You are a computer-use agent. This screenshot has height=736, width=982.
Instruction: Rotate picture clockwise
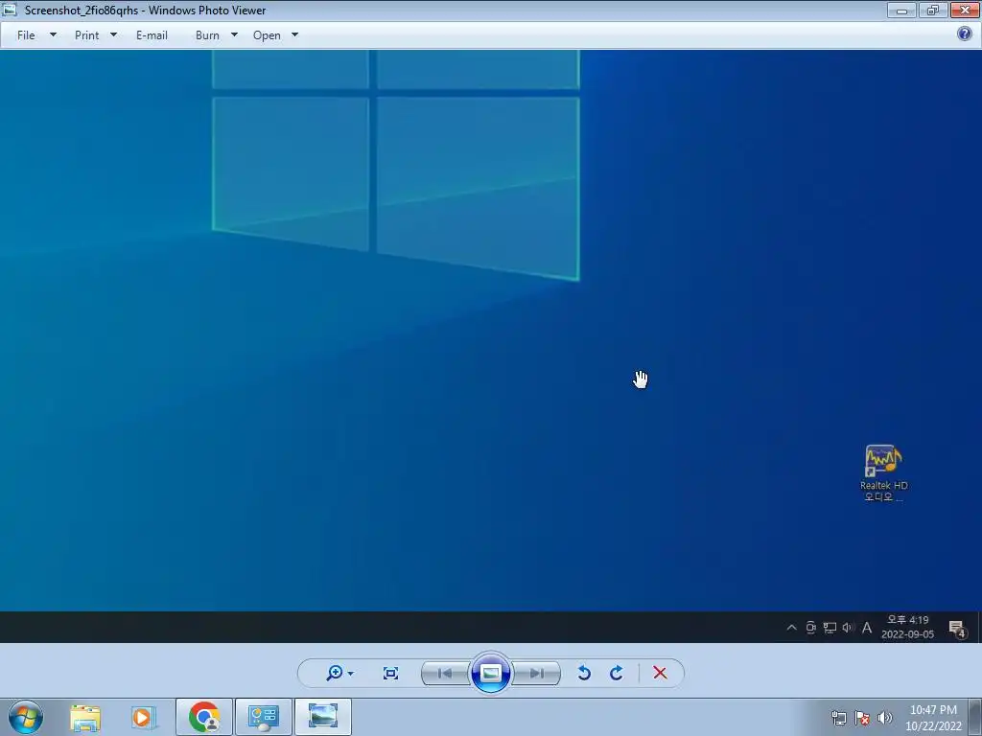pos(617,673)
